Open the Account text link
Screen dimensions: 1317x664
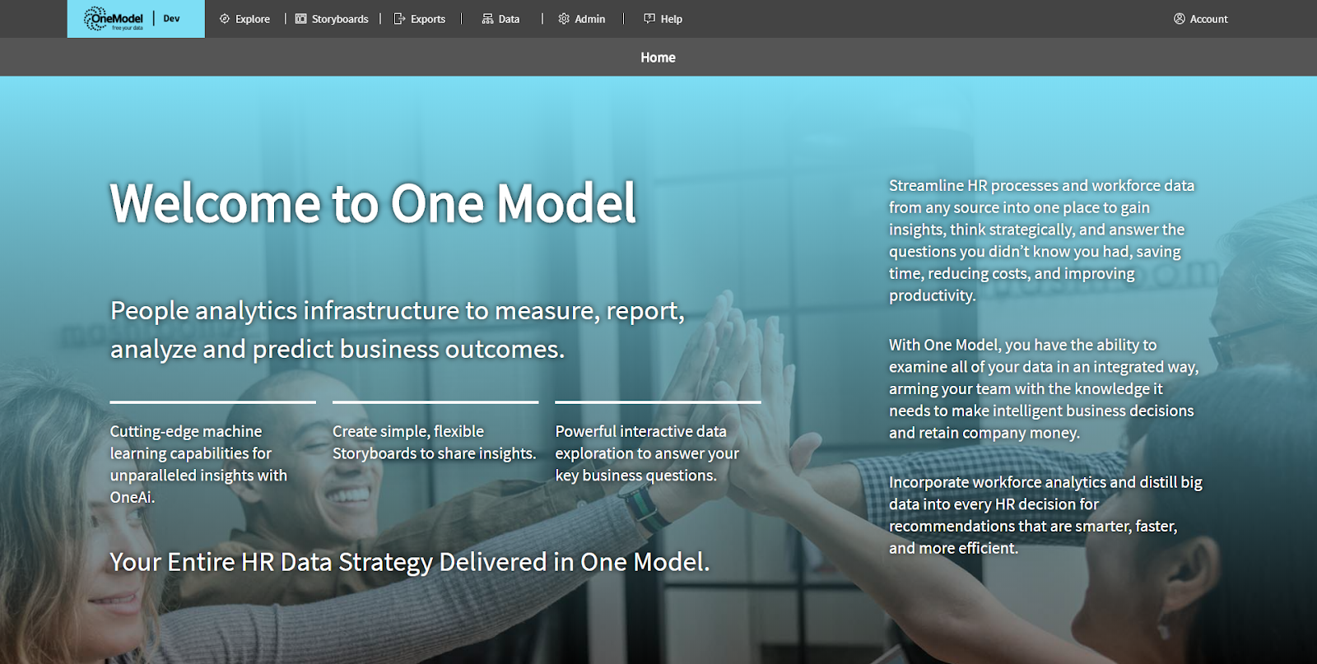pyautogui.click(x=1208, y=19)
